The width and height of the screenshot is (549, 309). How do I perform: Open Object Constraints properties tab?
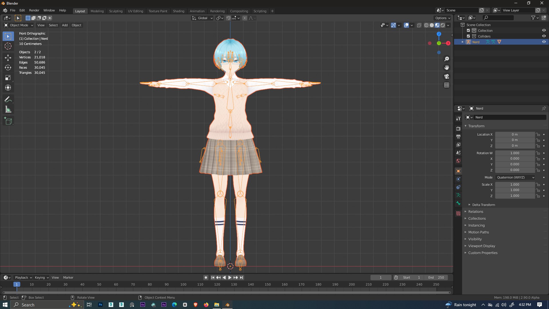(x=458, y=187)
